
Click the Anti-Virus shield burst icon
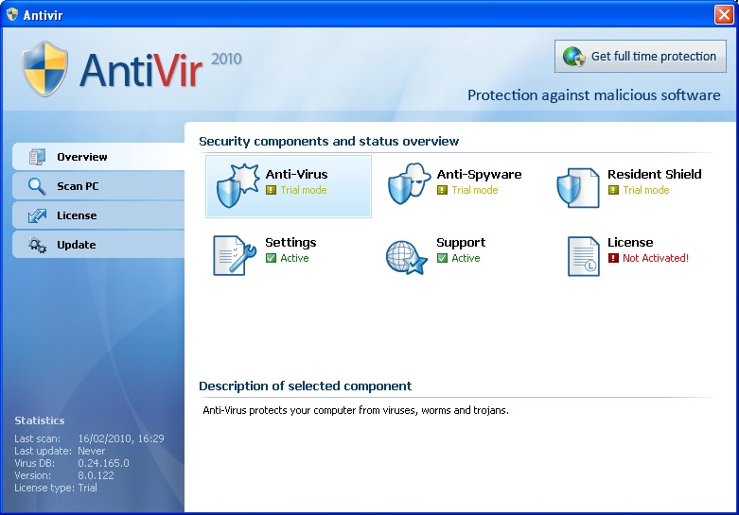[238, 186]
